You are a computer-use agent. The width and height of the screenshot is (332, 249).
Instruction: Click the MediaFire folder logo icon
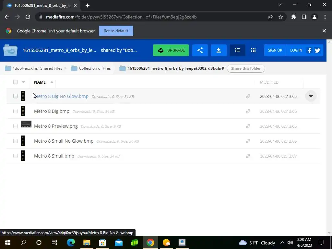[x=10, y=50]
